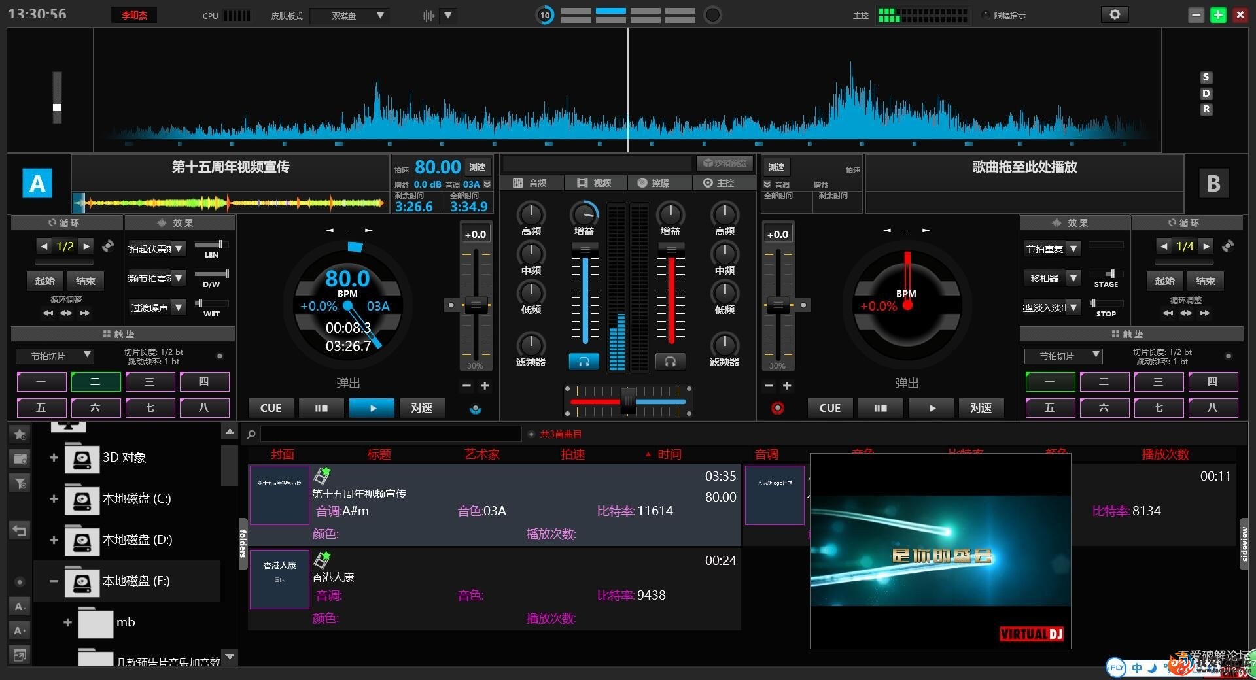The image size is (1256, 680).
Task: Expand the 3D 对象 folder
Action: tap(54, 458)
